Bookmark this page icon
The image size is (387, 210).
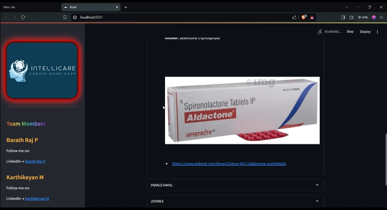pos(65,17)
